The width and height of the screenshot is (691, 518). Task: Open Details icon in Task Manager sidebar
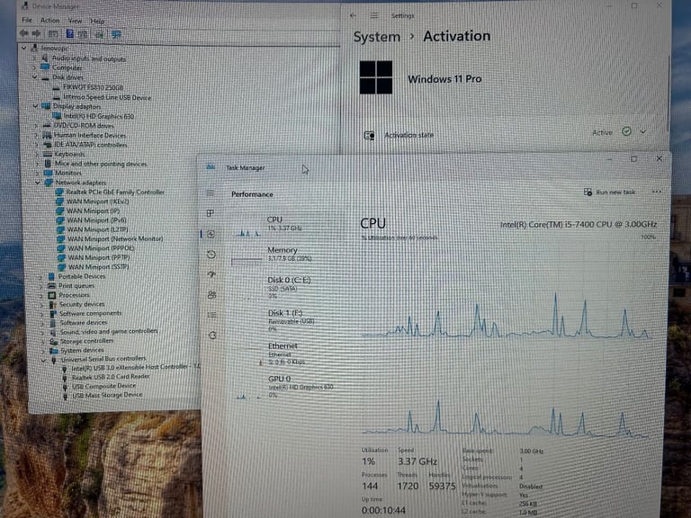click(212, 315)
